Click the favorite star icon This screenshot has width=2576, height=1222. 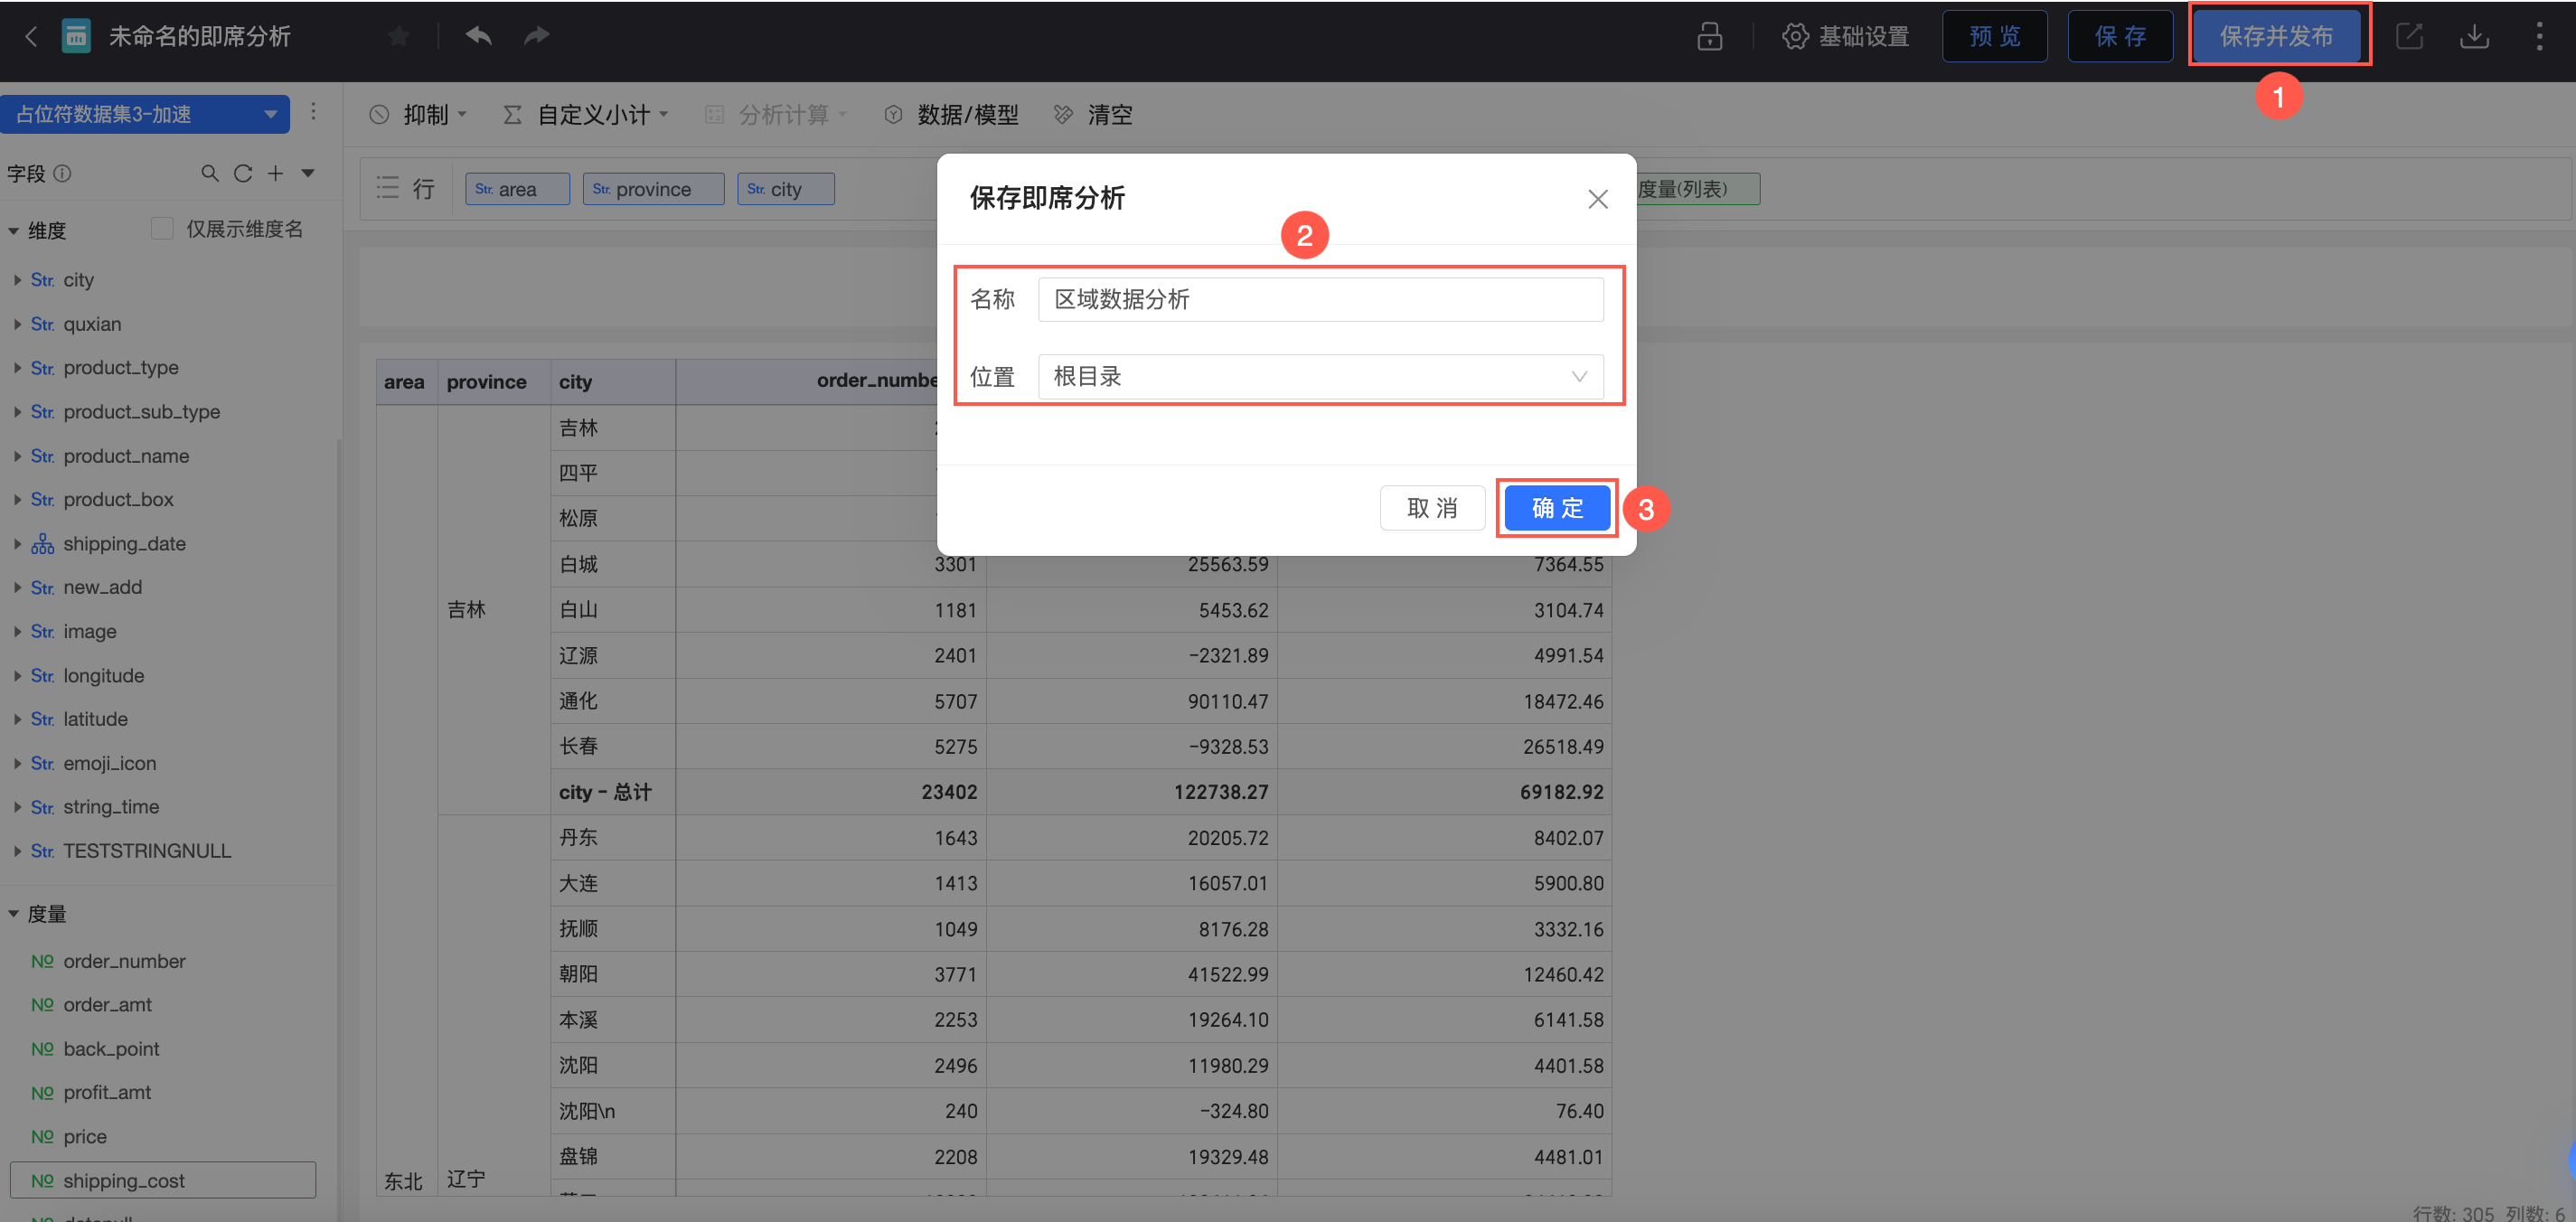(398, 37)
